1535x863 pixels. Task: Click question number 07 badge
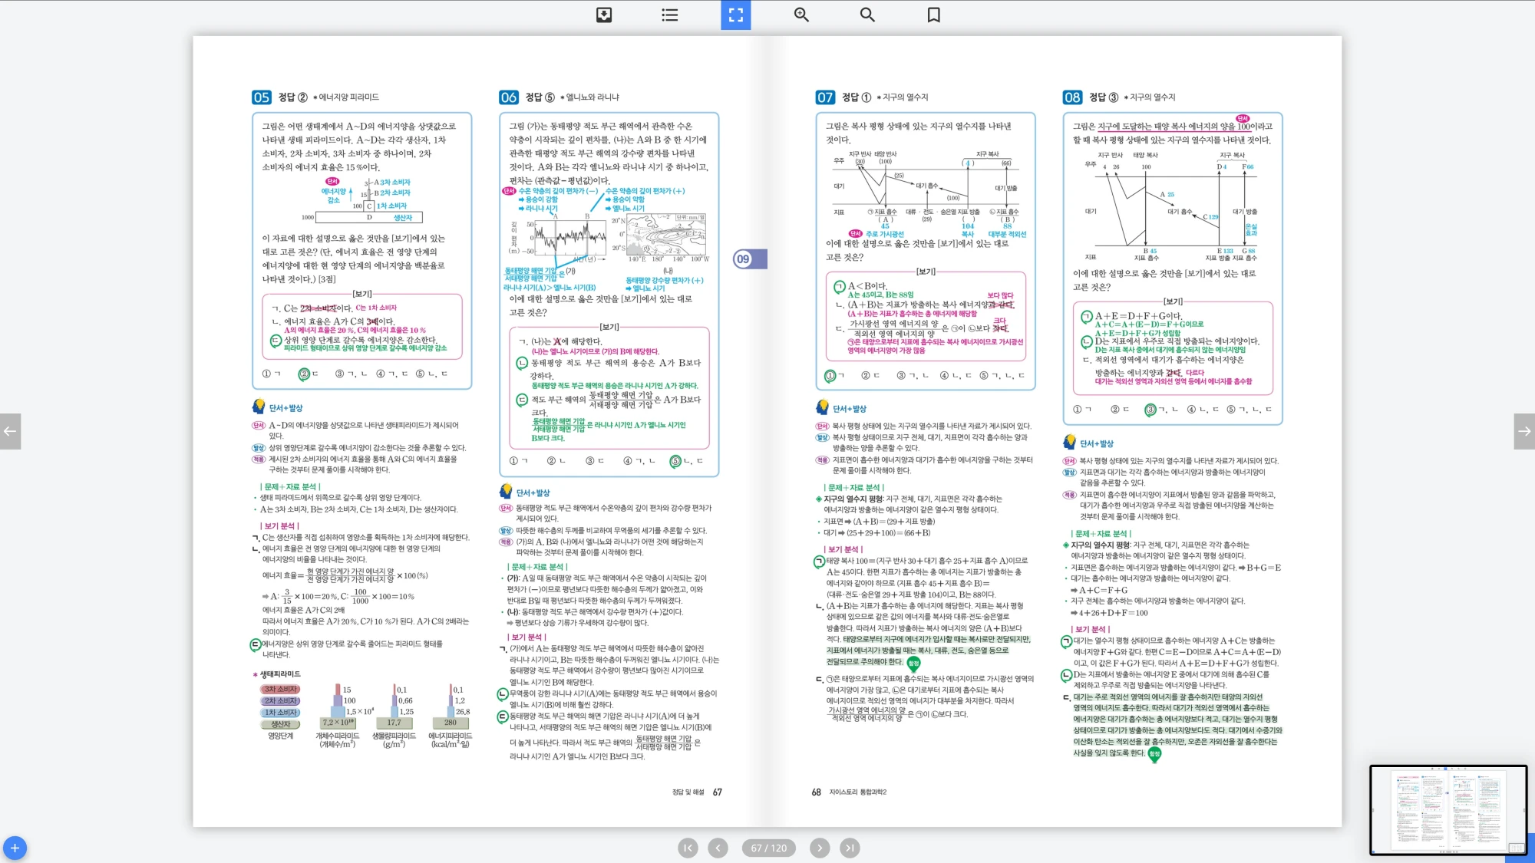point(825,97)
